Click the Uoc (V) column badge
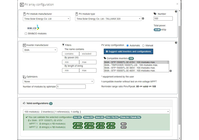 pyautogui.click(x=77, y=117)
